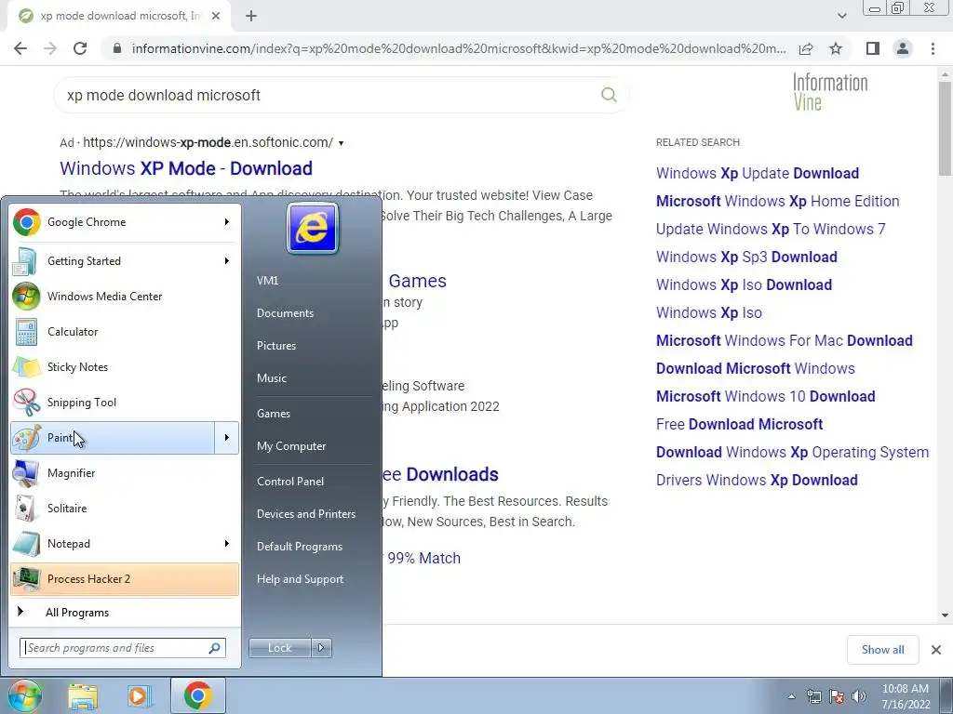The image size is (953, 714).
Task: Launch Getting Started icon in Start menu
Action: coord(25,261)
